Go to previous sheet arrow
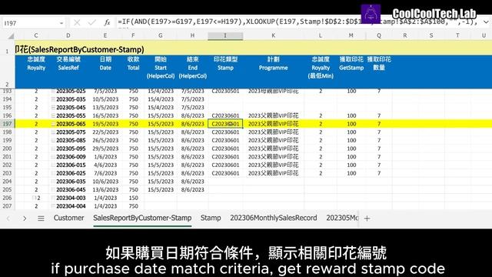Viewport: 492px width, 277px height. click(x=8, y=219)
